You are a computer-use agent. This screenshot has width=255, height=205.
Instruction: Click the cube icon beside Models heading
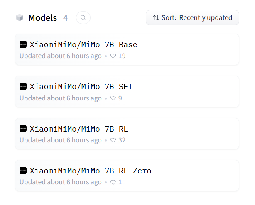tap(20, 18)
